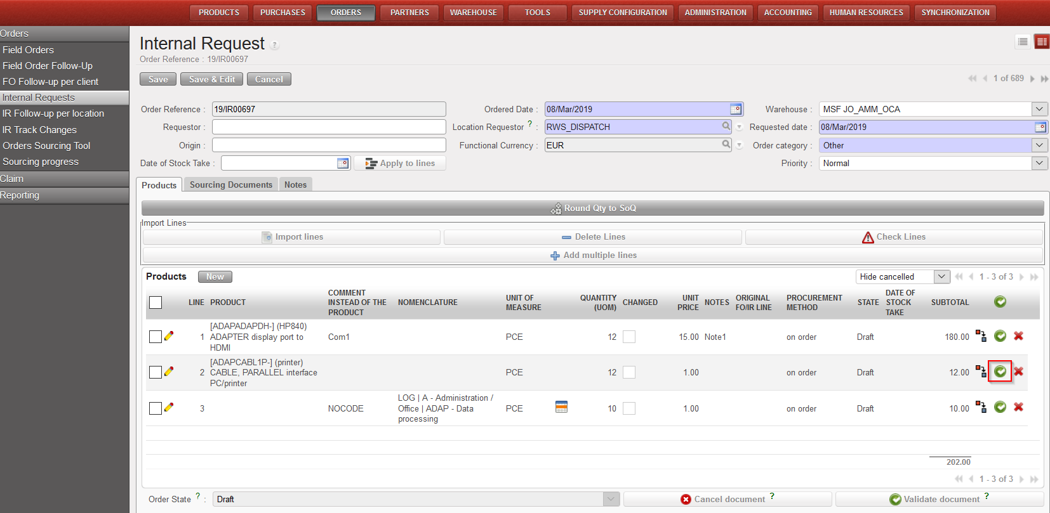Open the Order category dropdown
The height and width of the screenshot is (513, 1050).
1039,145
